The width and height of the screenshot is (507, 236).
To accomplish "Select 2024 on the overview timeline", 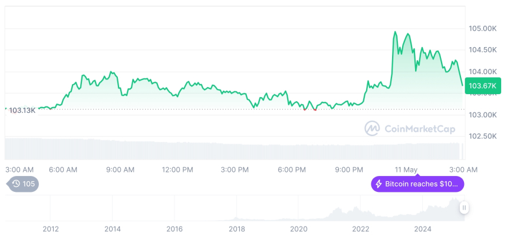I will 423,229.
